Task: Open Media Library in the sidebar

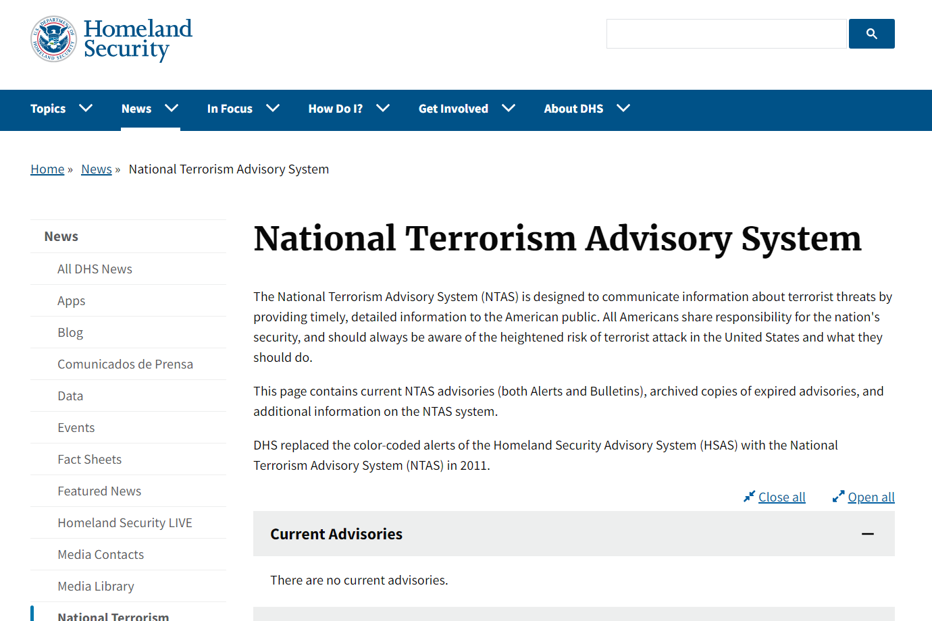Action: [x=128, y=586]
